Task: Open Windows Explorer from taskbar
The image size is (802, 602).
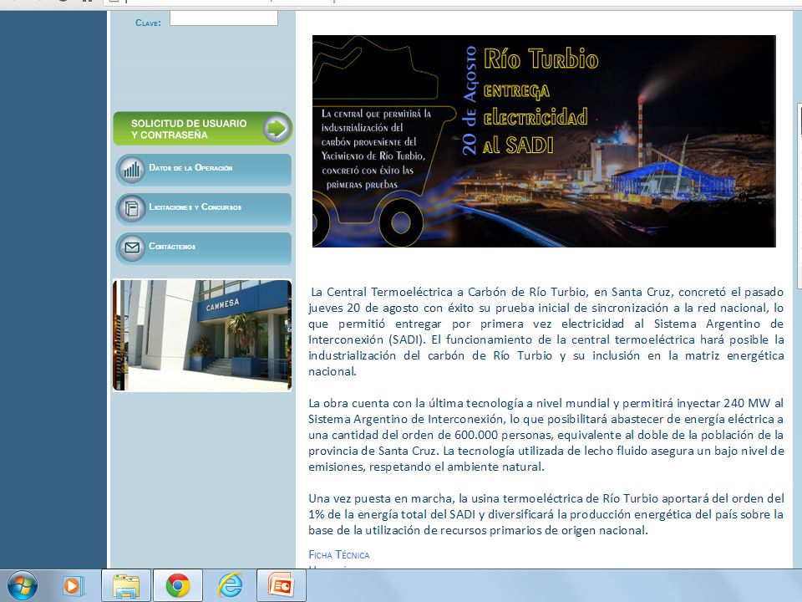Action: point(126,585)
